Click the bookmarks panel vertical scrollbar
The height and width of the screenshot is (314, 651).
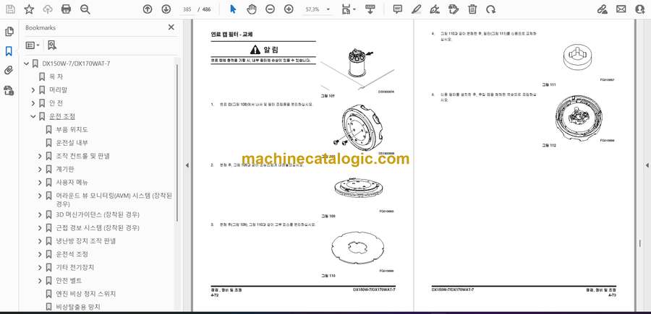177,143
